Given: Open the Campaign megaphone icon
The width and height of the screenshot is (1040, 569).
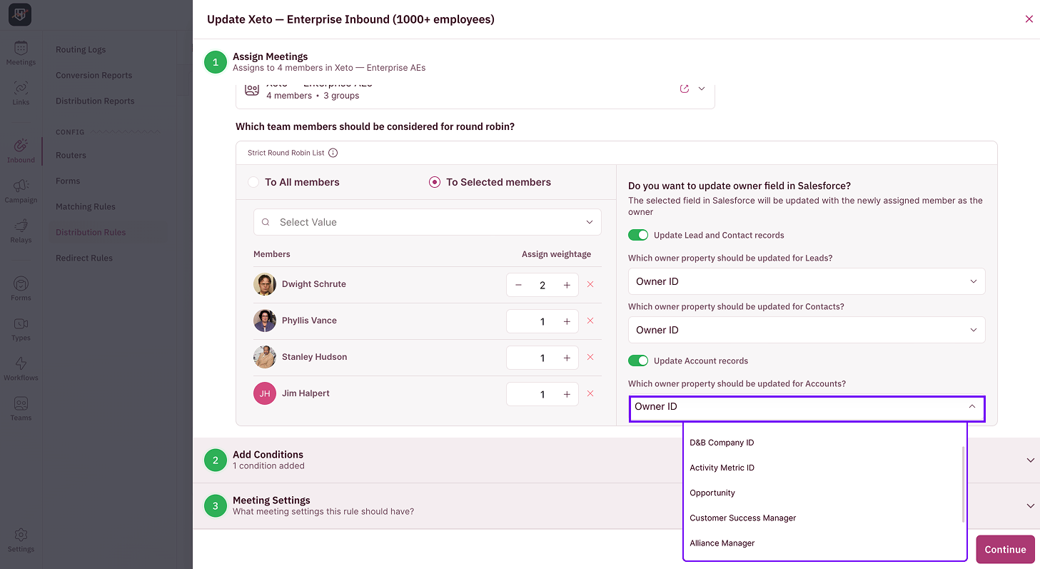Looking at the screenshot, I should [x=21, y=186].
